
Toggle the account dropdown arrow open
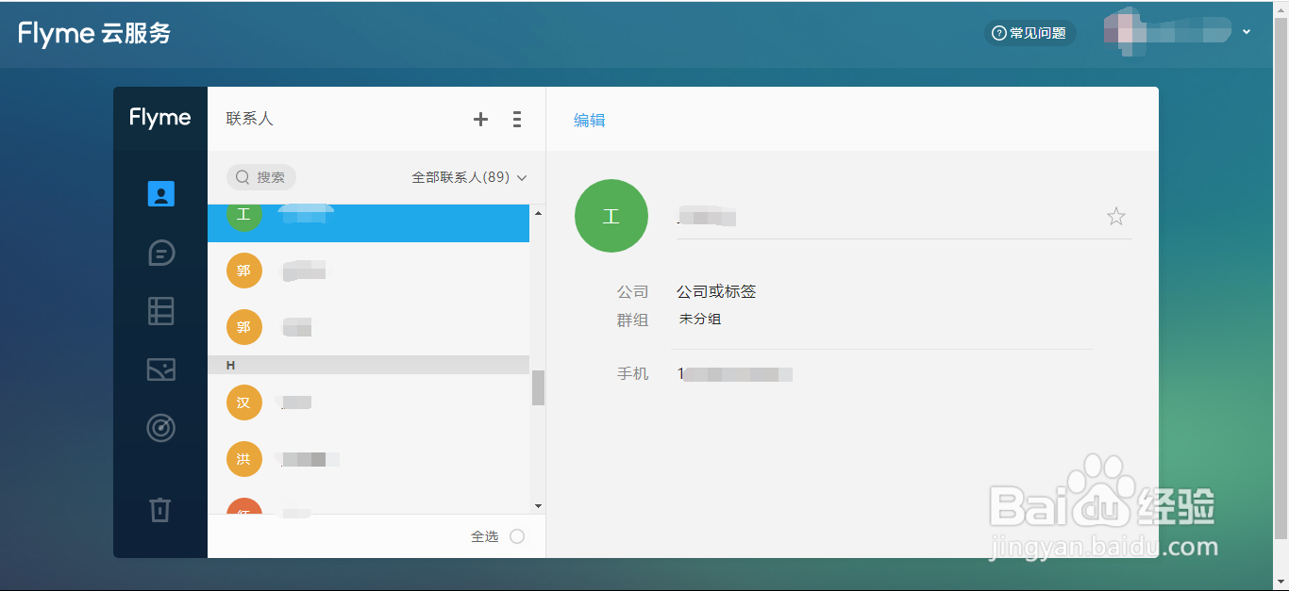tap(1247, 32)
